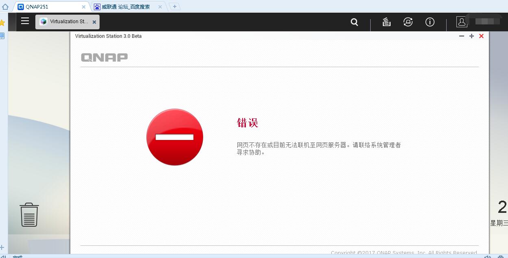Image resolution: width=508 pixels, height=258 pixels.
Task: Close the QNAP251 browser tab
Action: [84, 7]
